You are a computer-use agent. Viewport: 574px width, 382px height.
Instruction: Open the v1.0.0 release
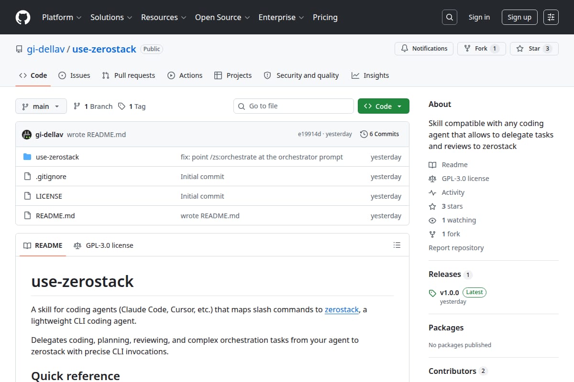[450, 292]
